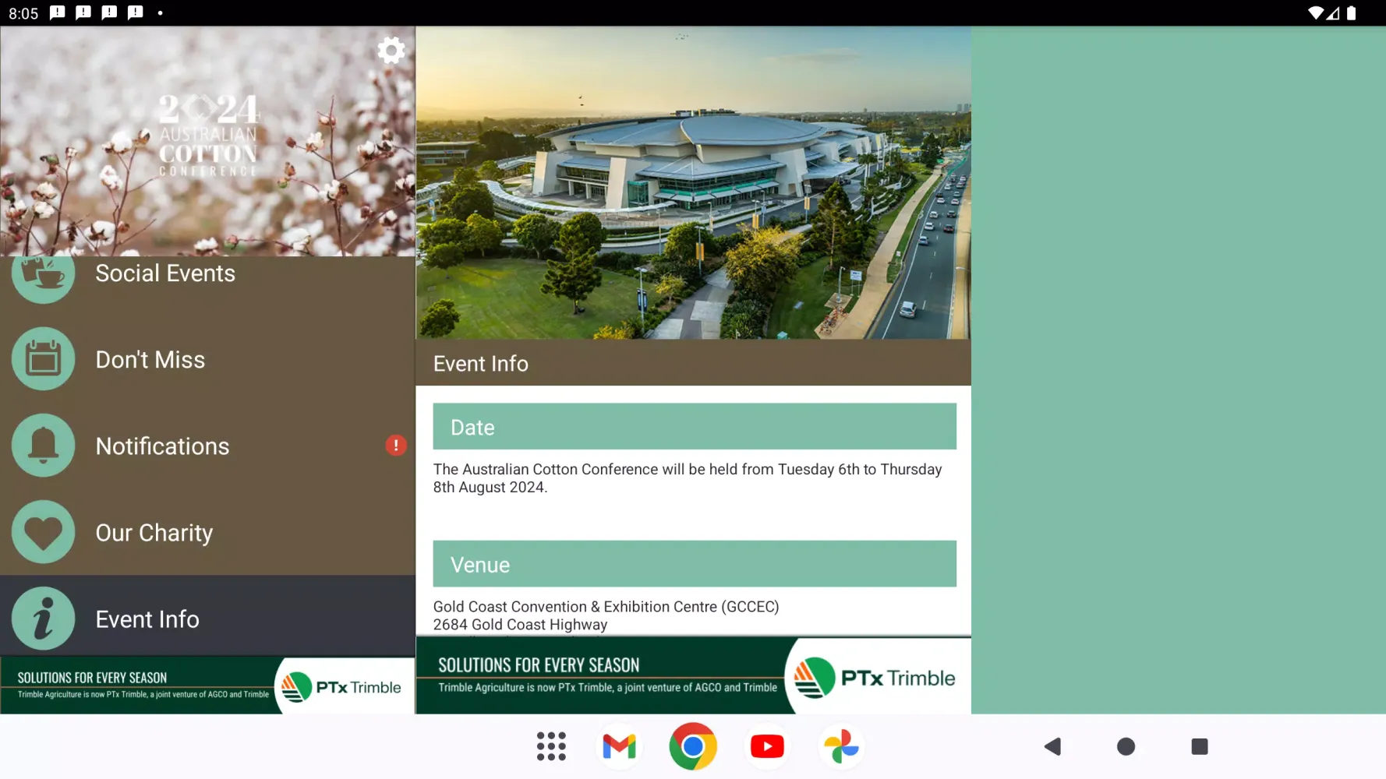The width and height of the screenshot is (1386, 779).
Task: Open the settings gear icon
Action: pyautogui.click(x=391, y=50)
